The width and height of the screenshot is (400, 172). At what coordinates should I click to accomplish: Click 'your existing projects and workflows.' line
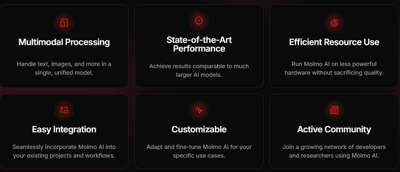[64, 156]
